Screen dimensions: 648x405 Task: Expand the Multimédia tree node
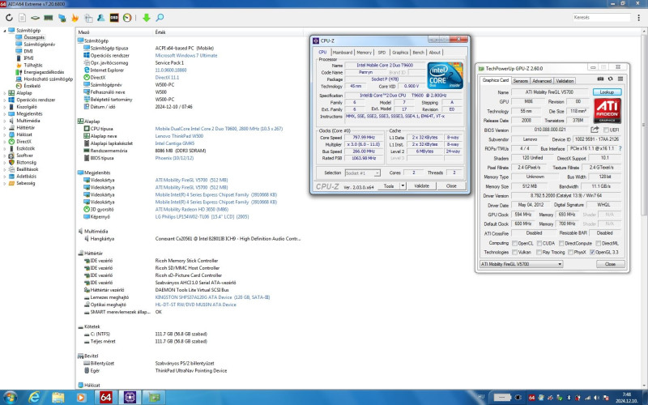5,121
